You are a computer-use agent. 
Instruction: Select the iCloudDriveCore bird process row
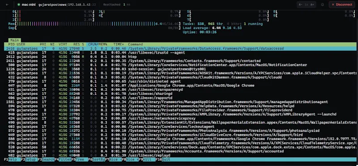[180, 135]
